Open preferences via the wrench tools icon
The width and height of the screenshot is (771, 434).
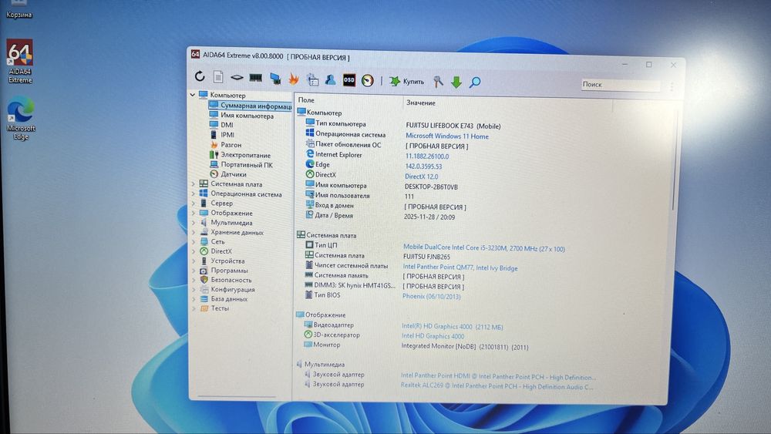pyautogui.click(x=438, y=81)
